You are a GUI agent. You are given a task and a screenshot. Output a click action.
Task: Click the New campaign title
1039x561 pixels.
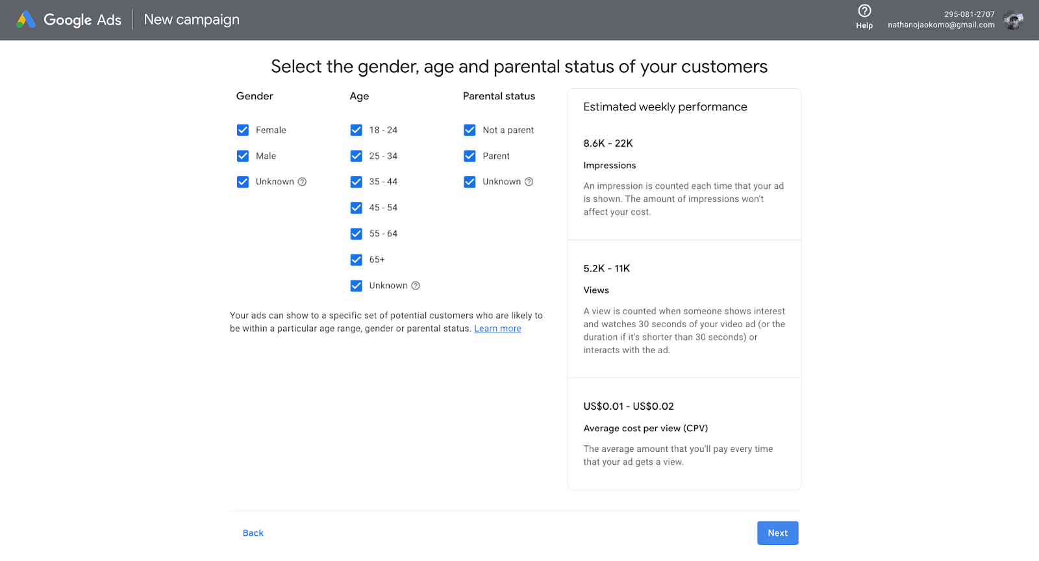(x=192, y=19)
